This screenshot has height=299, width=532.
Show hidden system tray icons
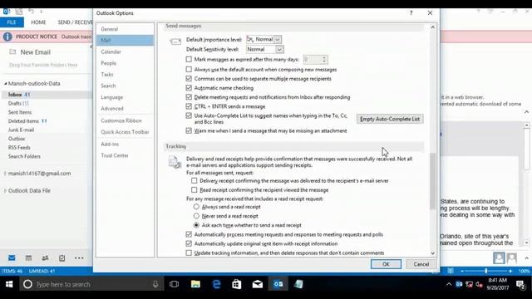pyautogui.click(x=449, y=284)
